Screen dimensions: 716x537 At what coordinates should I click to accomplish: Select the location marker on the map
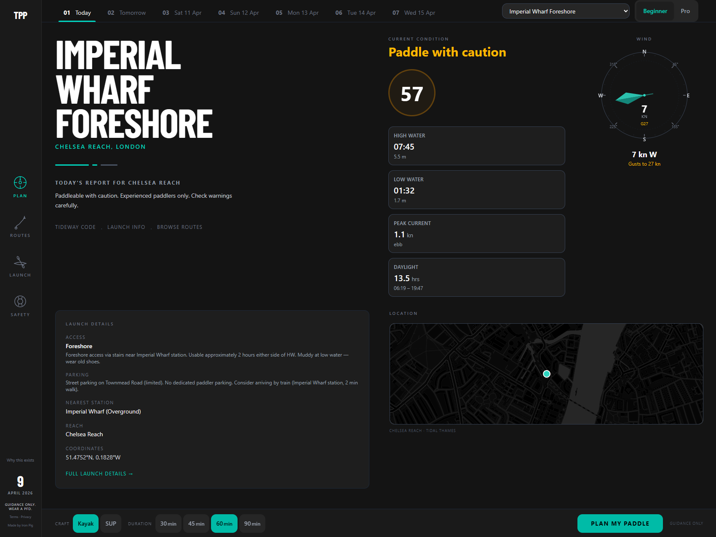coord(546,373)
